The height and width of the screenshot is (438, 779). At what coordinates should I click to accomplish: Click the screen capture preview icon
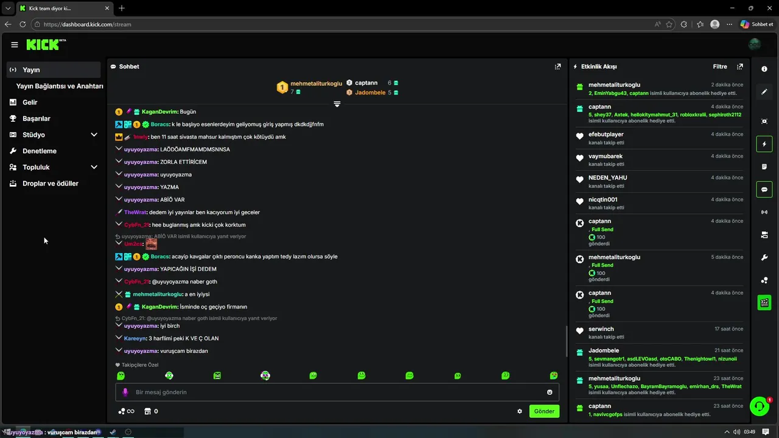tap(764, 121)
